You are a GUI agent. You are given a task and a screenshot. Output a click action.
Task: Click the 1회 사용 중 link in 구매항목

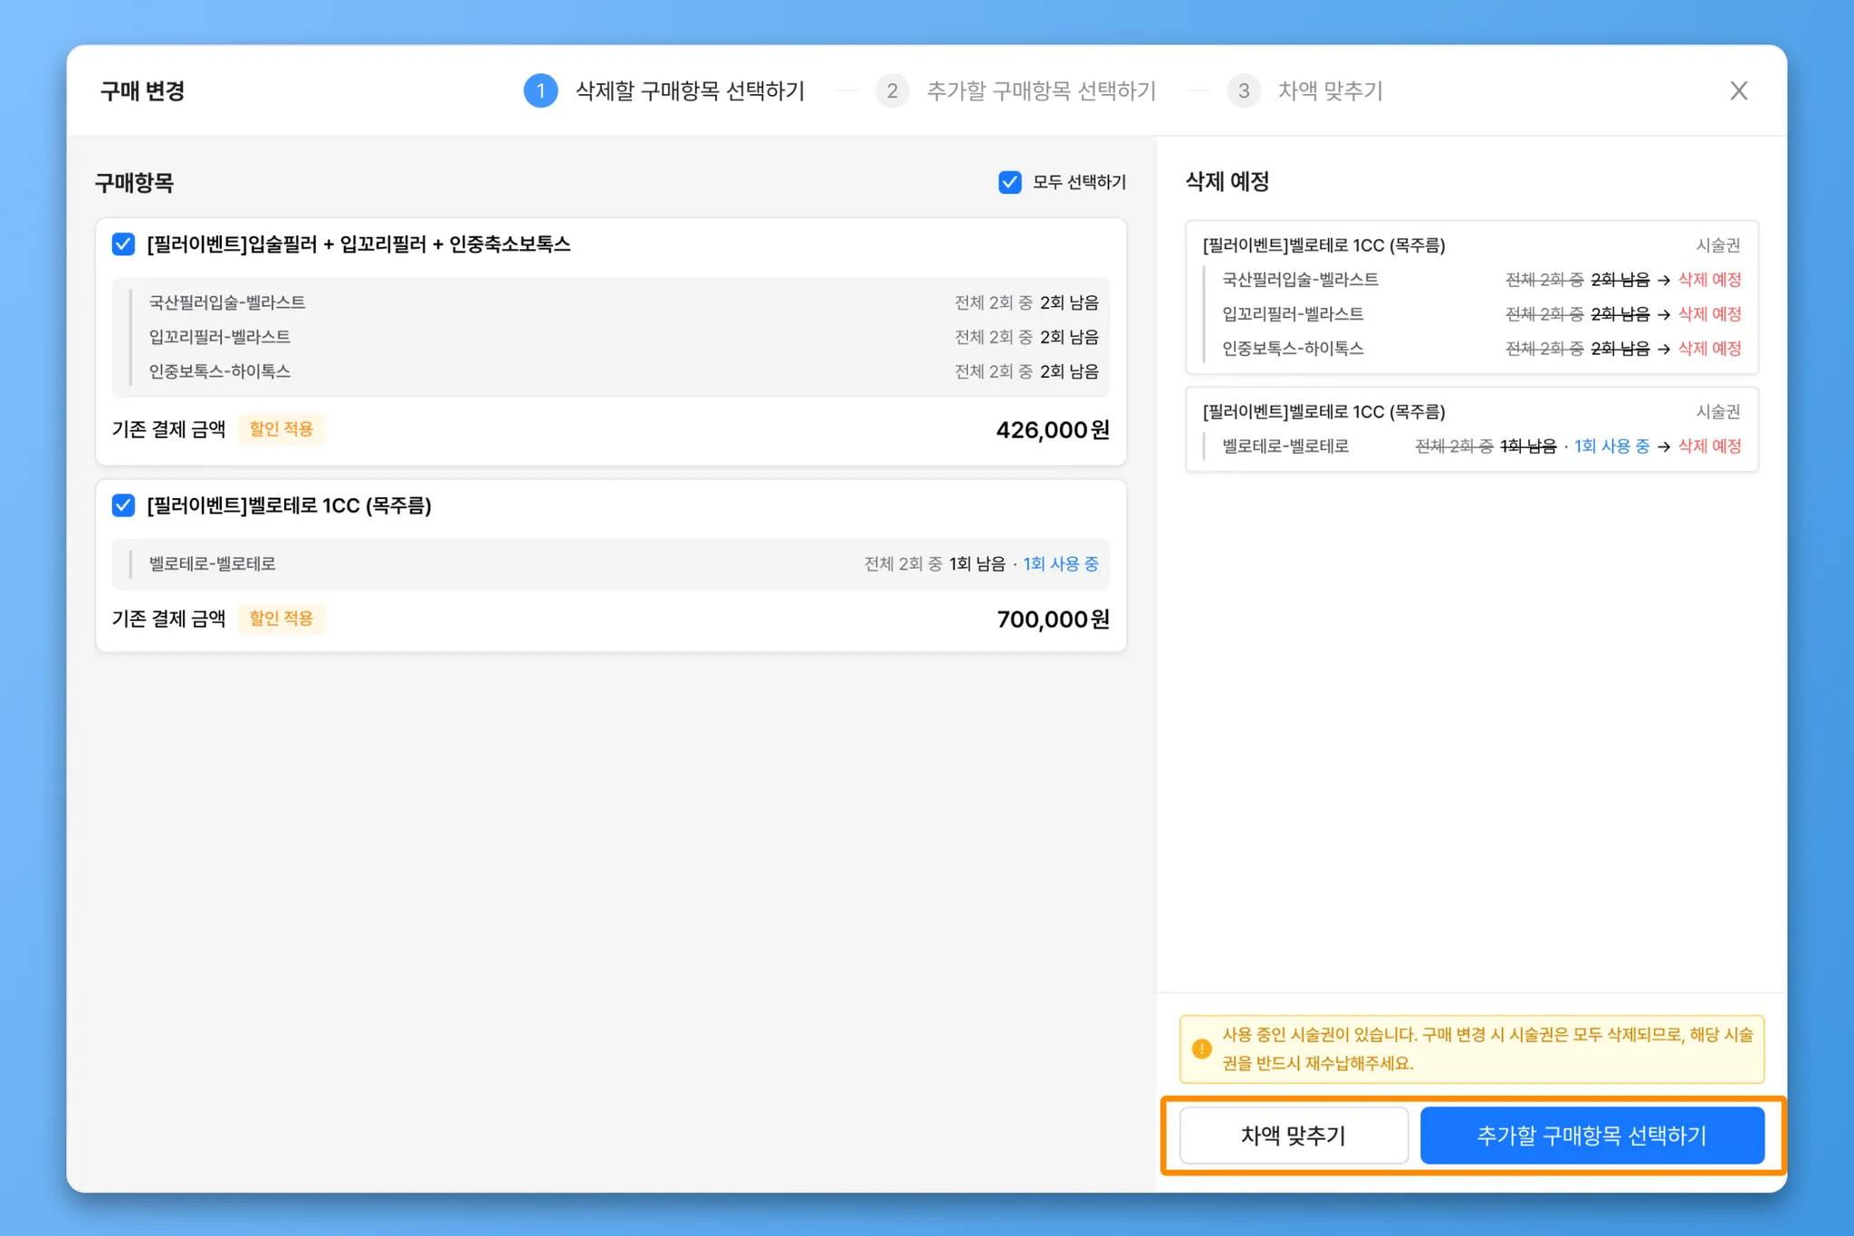1060,564
